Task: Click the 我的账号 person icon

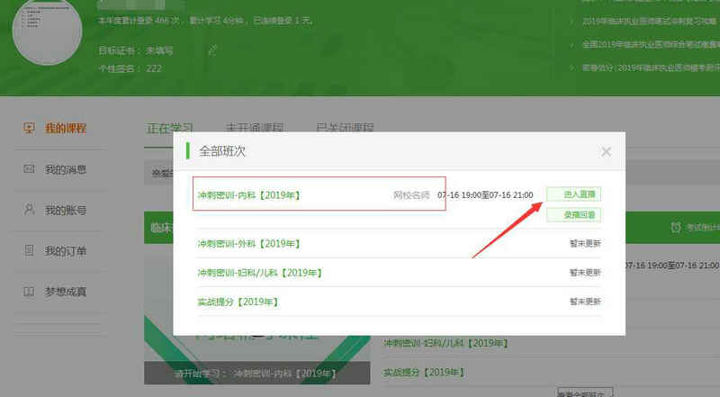Action: click(30, 211)
